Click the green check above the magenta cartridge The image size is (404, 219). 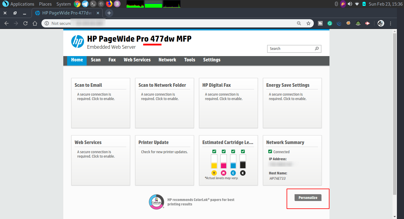tap(224, 151)
